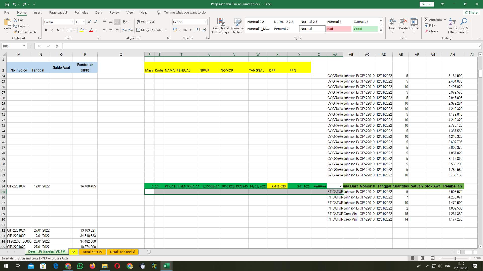
Task: Click the Increase Decimal icon
Action: point(198,30)
